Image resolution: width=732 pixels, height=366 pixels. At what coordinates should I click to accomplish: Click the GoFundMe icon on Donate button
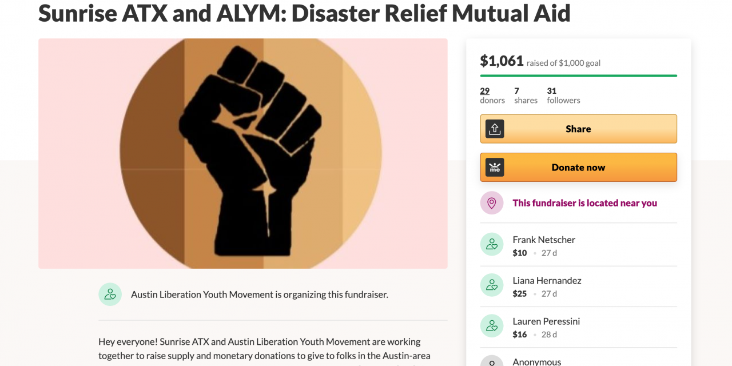coord(495,168)
